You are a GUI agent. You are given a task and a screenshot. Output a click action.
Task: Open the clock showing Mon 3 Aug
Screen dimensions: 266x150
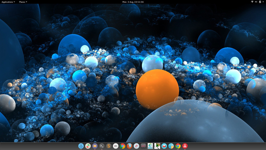coord(133,2)
